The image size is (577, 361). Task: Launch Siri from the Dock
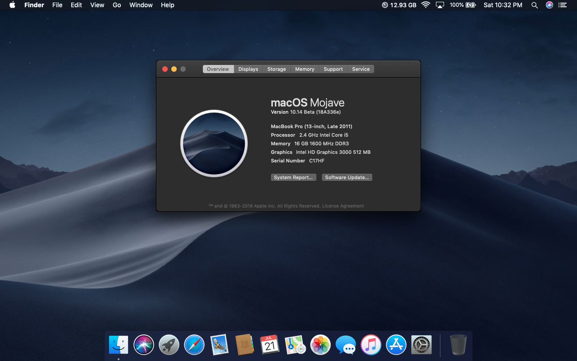(x=144, y=345)
